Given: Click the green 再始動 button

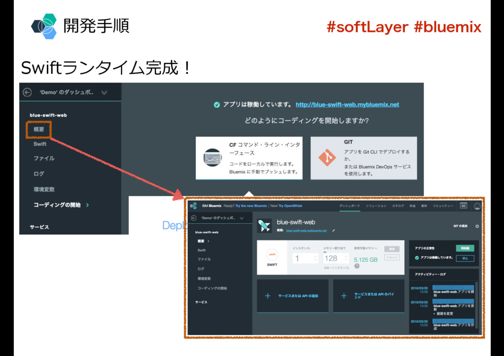Looking at the screenshot, I should pos(465,248).
